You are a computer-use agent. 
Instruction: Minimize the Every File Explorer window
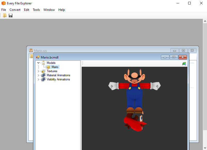[x=178, y=3]
